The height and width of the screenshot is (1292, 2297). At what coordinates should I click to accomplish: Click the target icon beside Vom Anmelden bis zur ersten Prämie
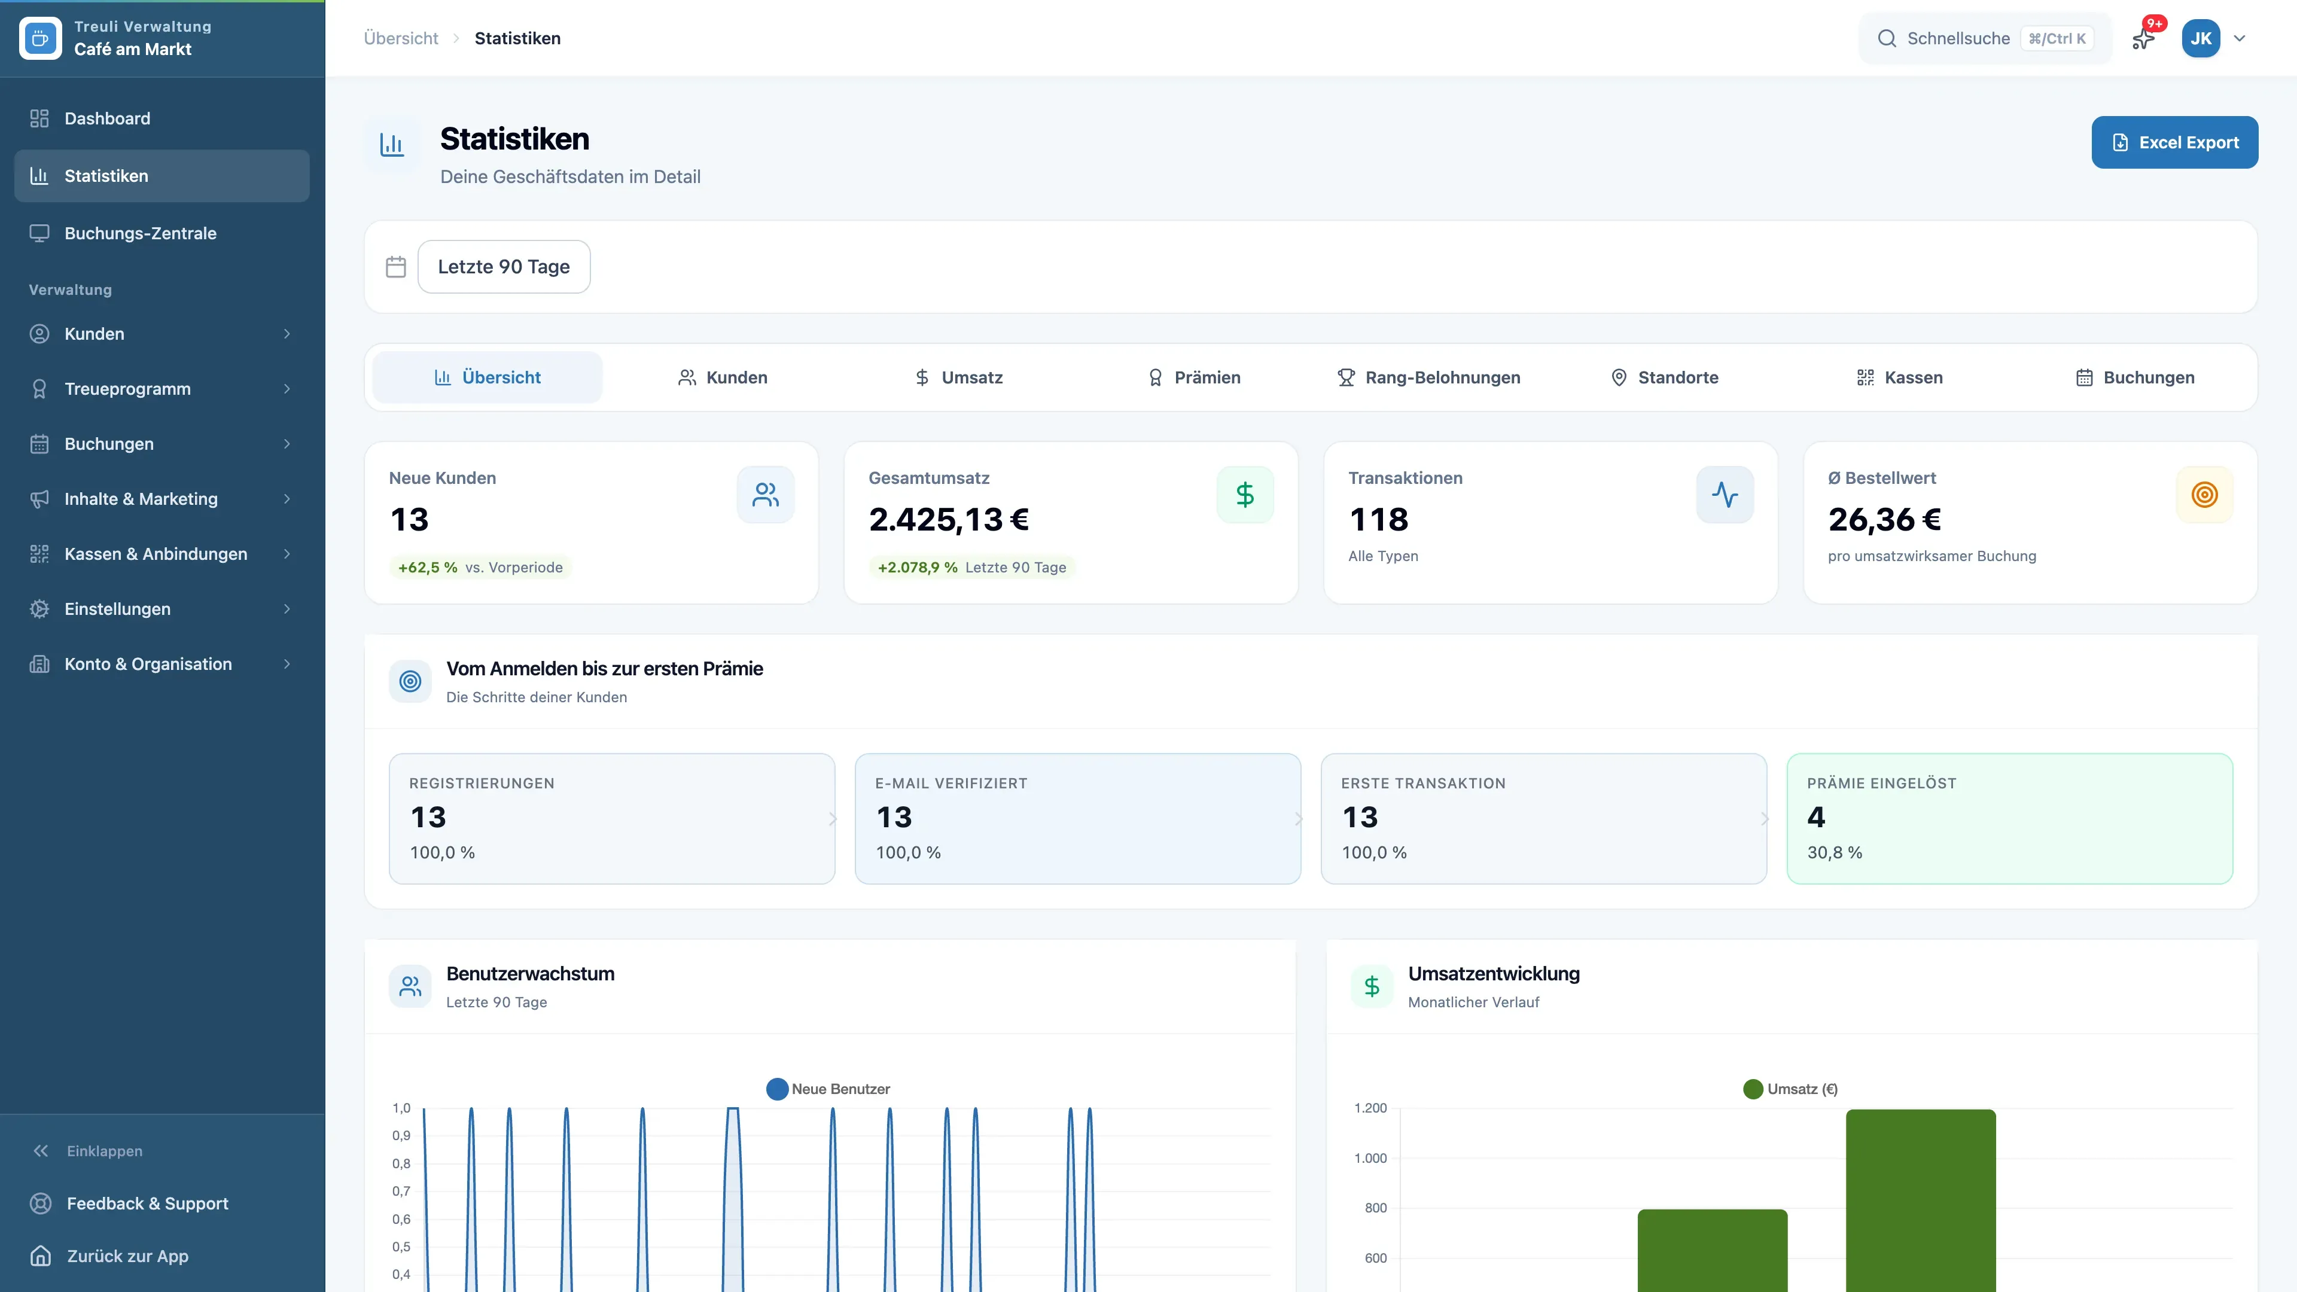tap(410, 681)
